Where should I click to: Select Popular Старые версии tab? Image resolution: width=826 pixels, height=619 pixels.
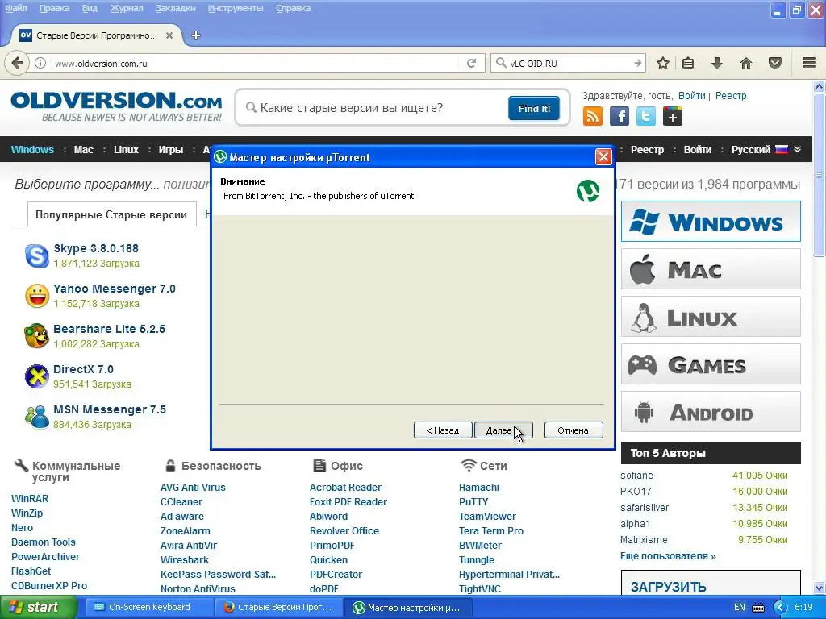pos(111,214)
